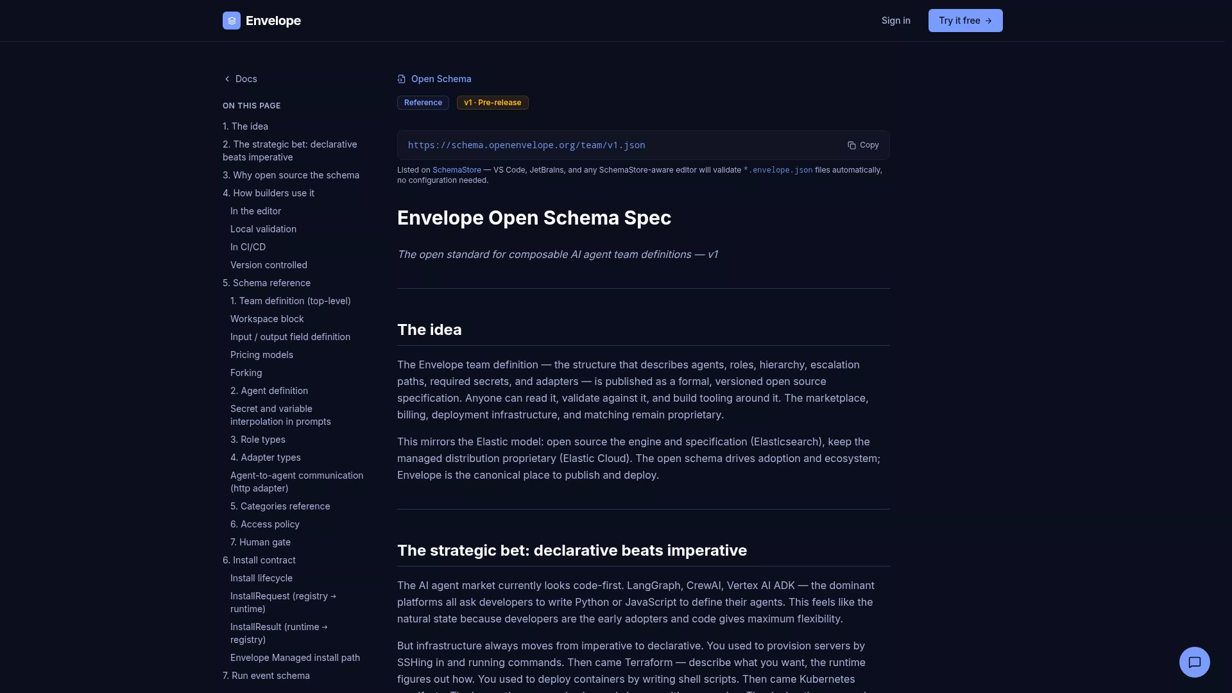Click the '*.envelope.json' code text
The image size is (1232, 693).
point(778,170)
